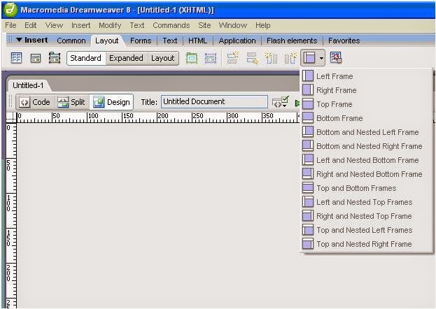The image size is (436, 309).
Task: Switch to the HTML insert tab
Action: (x=197, y=41)
